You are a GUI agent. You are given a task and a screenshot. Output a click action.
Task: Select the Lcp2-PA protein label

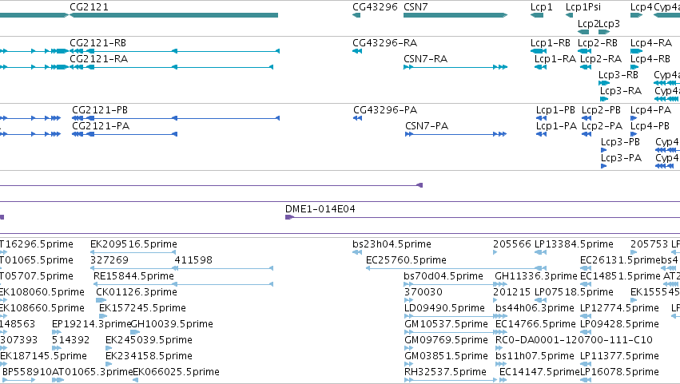[x=602, y=126]
